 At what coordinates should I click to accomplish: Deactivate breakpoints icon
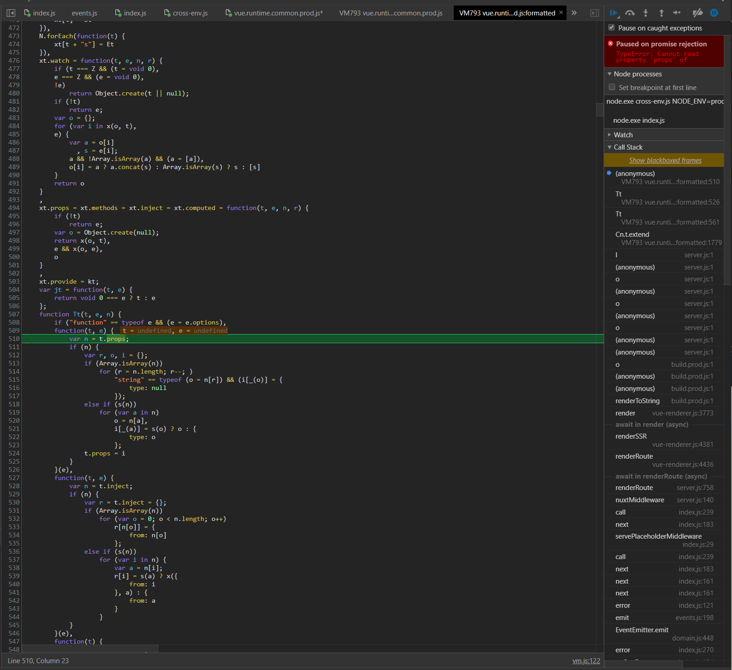pyautogui.click(x=697, y=13)
